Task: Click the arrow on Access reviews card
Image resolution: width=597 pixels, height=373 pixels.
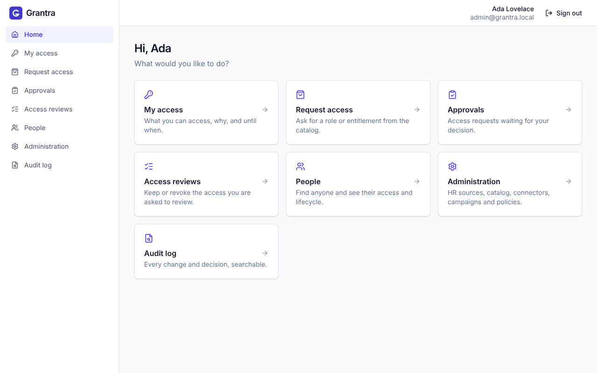Action: pos(265,181)
